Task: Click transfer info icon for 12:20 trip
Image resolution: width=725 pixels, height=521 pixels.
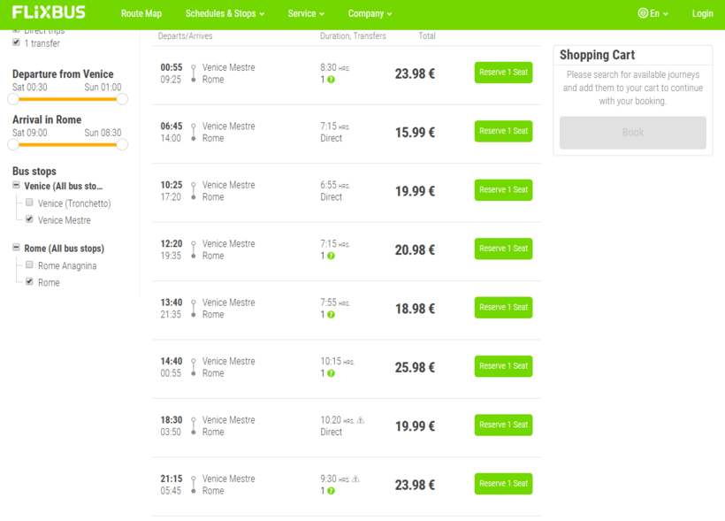Action: point(331,256)
